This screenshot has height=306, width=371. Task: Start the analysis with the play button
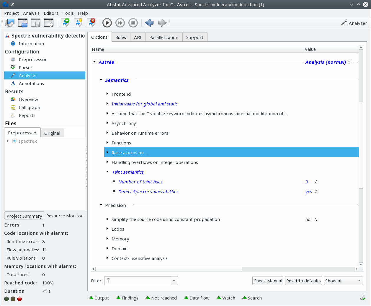pyautogui.click(x=107, y=23)
